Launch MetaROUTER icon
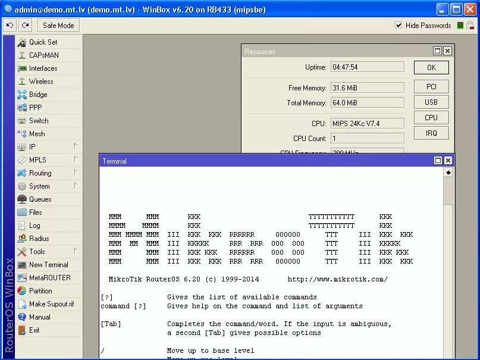 [x=22, y=278]
